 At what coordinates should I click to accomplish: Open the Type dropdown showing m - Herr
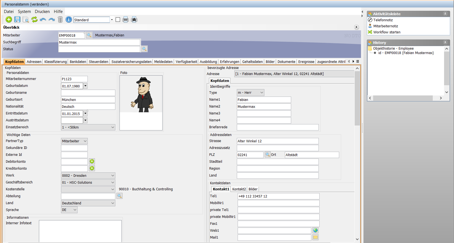pos(261,93)
